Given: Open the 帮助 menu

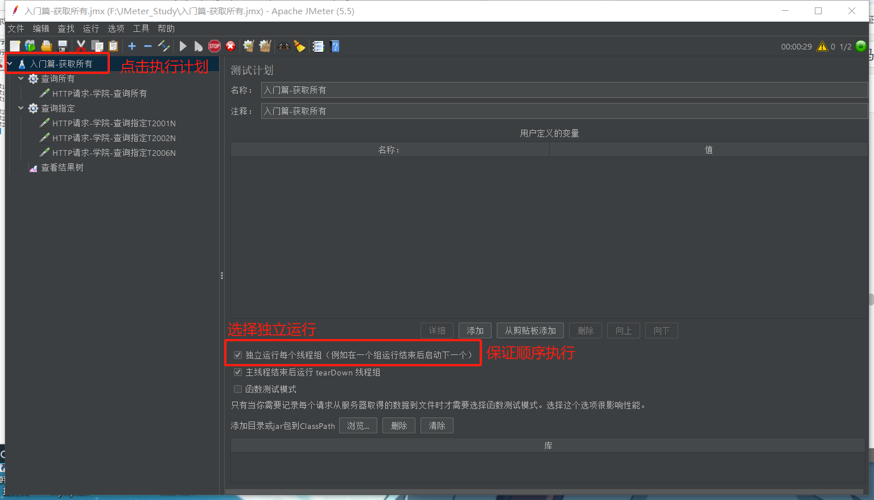Looking at the screenshot, I should click(166, 28).
